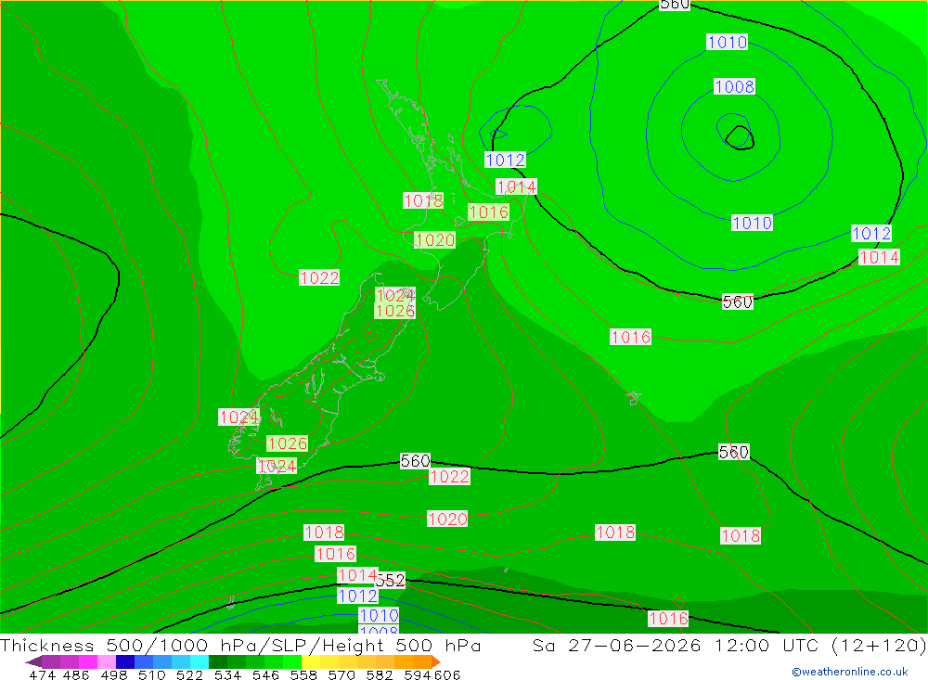Click the 1018 label directly above the lower 1016
This screenshot has width=928, height=680.
(x=324, y=532)
